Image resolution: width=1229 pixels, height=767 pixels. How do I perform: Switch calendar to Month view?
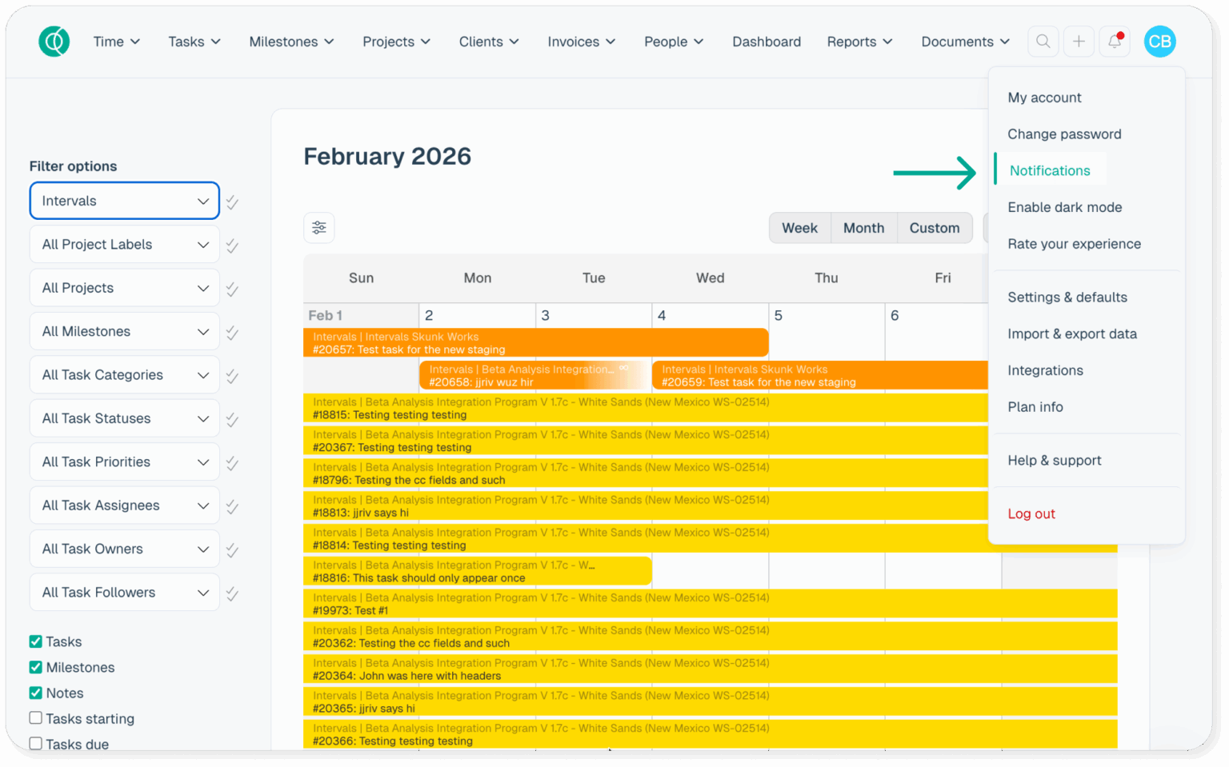(864, 228)
